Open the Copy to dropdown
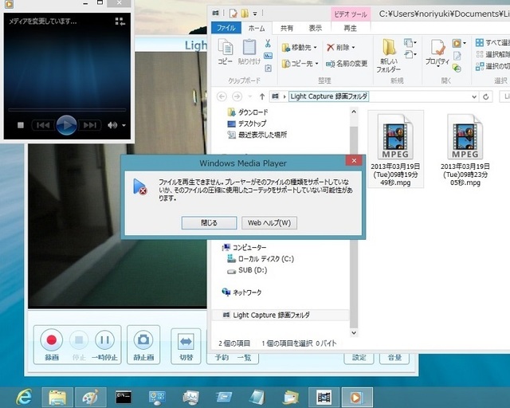 pos(300,64)
